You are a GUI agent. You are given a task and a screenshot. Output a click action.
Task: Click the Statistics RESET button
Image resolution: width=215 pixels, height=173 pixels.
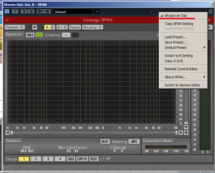coord(105,142)
